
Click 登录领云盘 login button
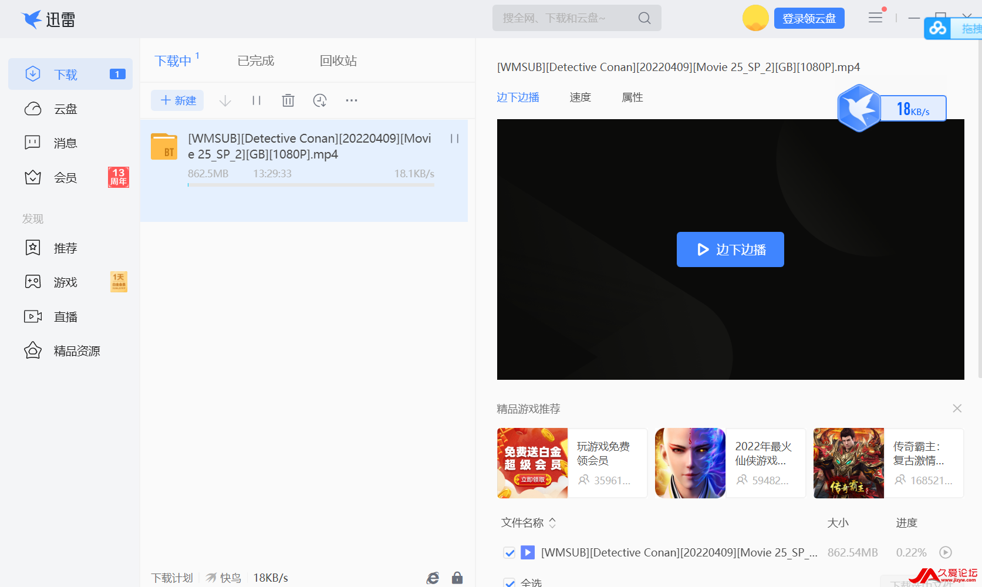809,18
